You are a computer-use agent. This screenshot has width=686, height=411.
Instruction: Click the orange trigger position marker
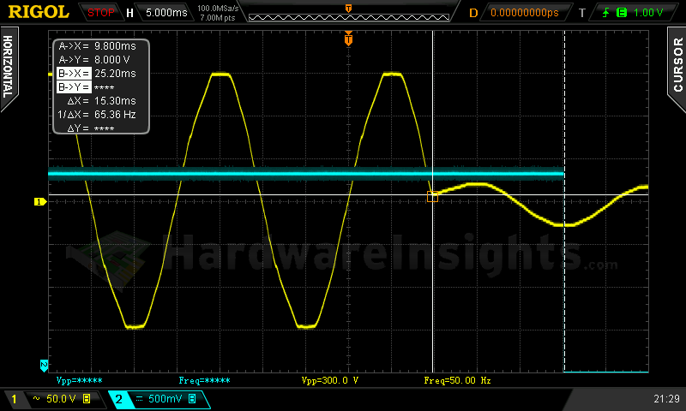click(x=348, y=39)
